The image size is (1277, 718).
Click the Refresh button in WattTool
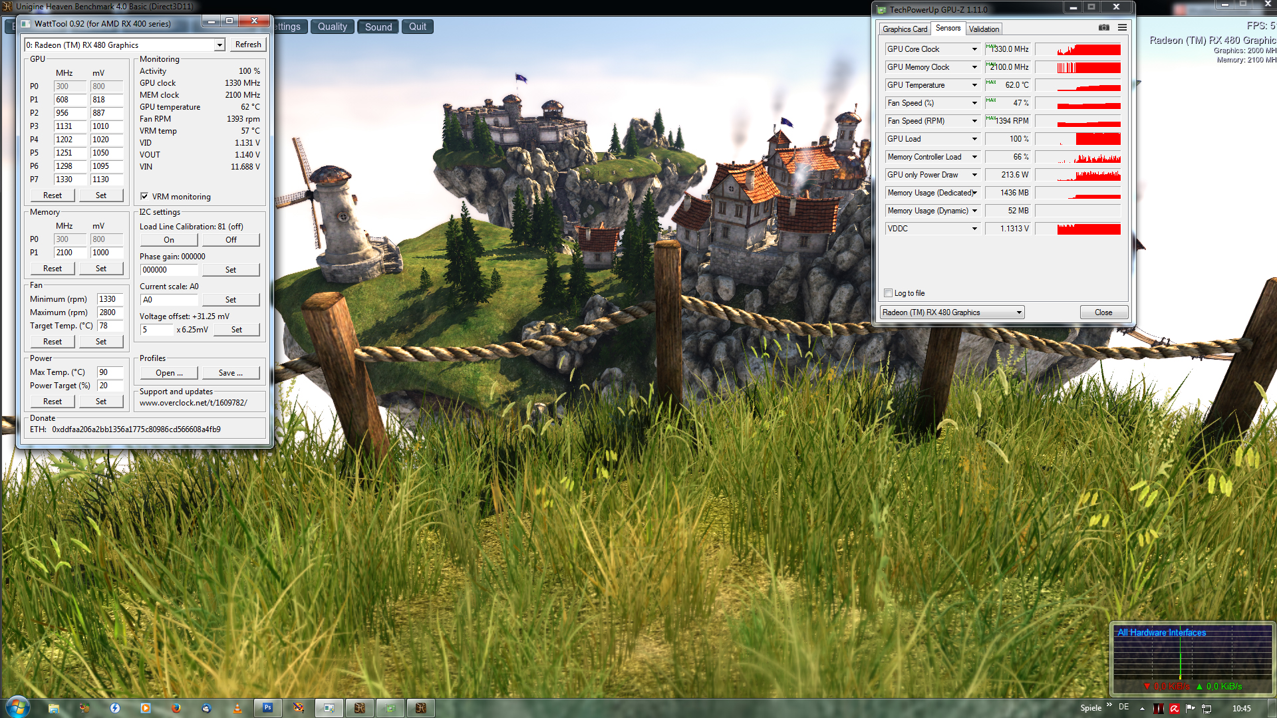click(248, 45)
